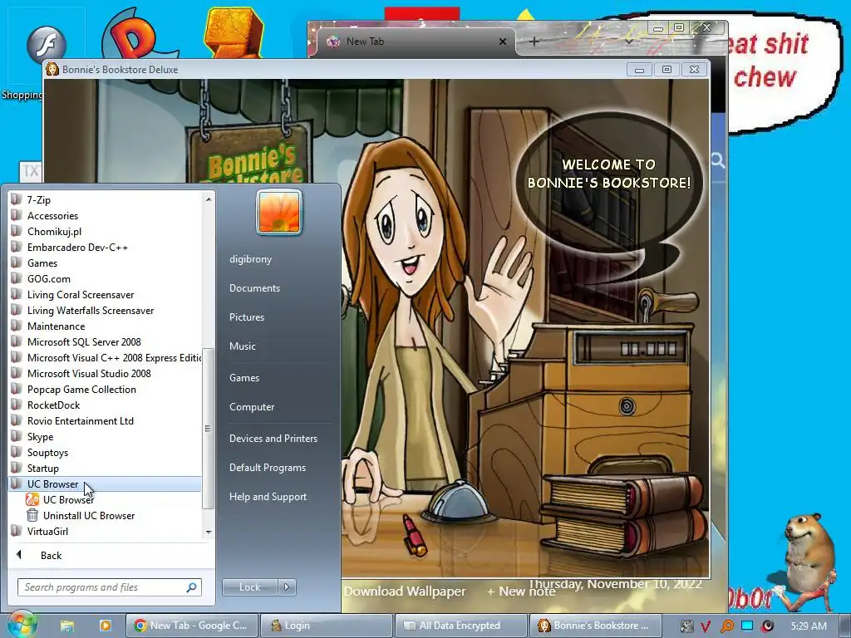851x638 pixels.
Task: Click the + New note link
Action: click(521, 591)
